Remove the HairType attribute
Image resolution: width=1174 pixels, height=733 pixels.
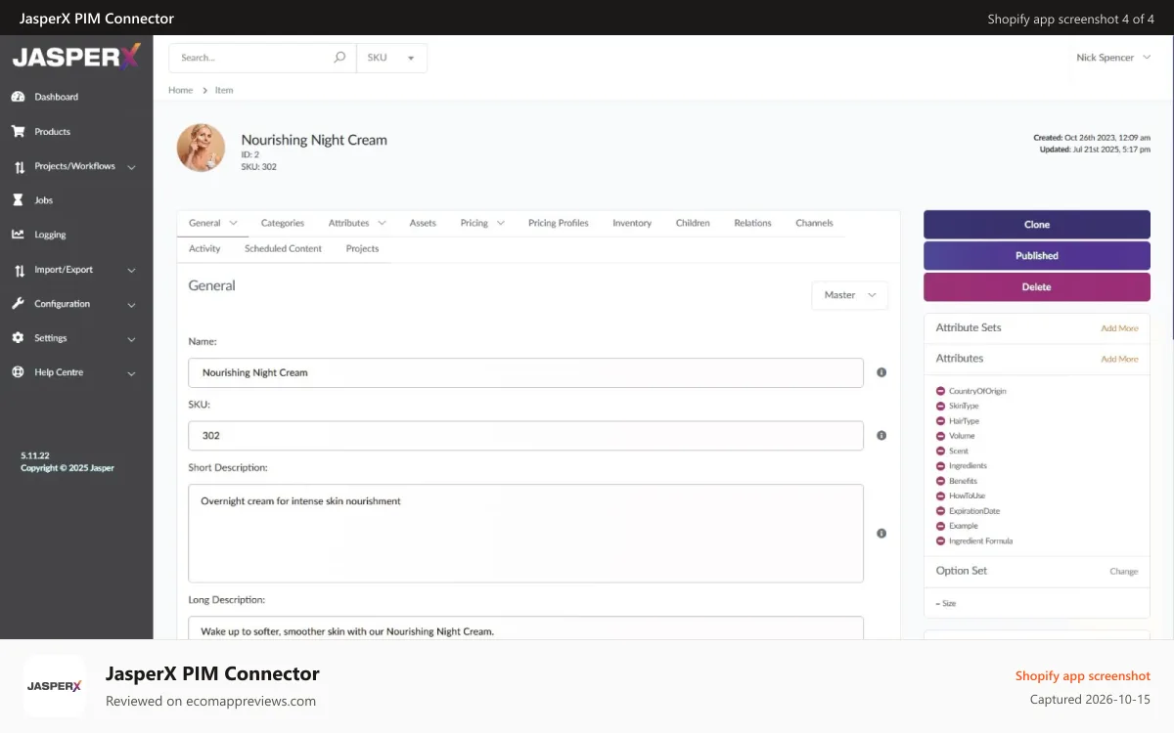(x=940, y=421)
